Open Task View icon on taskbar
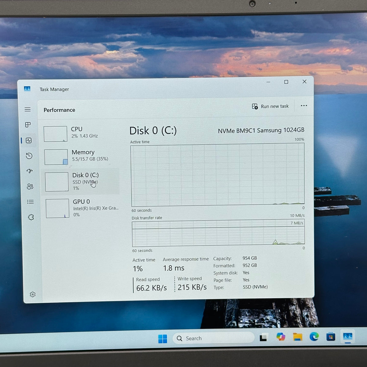 point(263,338)
